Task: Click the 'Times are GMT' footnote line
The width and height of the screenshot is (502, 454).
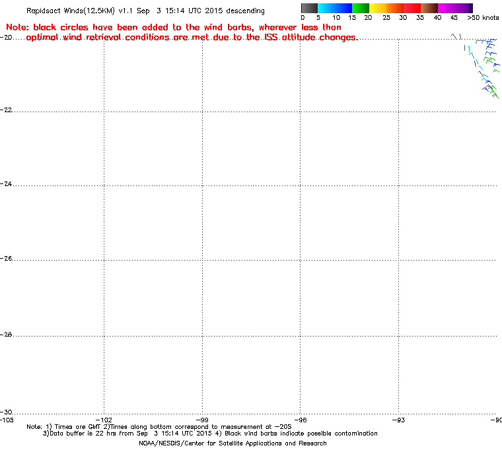Action: [159, 427]
